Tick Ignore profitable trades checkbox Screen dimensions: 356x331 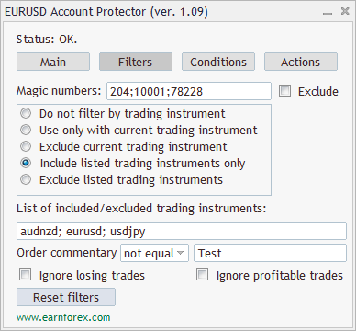point(202,275)
